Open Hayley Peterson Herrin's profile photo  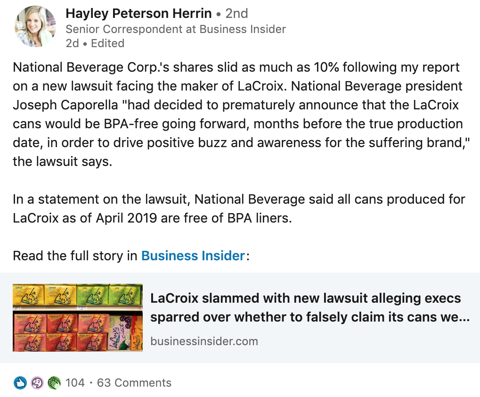pos(35,26)
